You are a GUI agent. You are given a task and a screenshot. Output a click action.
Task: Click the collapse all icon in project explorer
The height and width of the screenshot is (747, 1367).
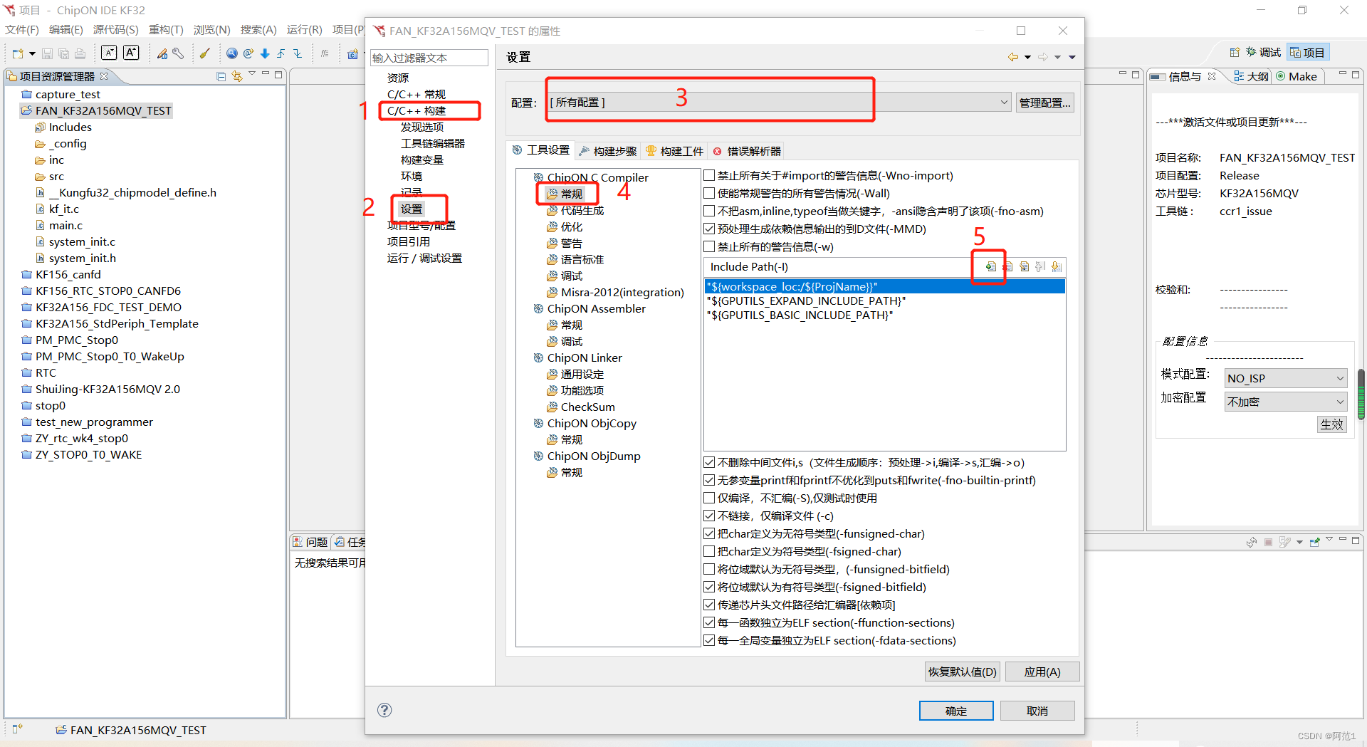(221, 76)
